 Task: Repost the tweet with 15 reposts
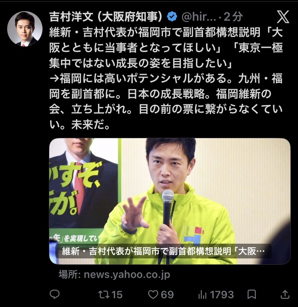[104, 295]
